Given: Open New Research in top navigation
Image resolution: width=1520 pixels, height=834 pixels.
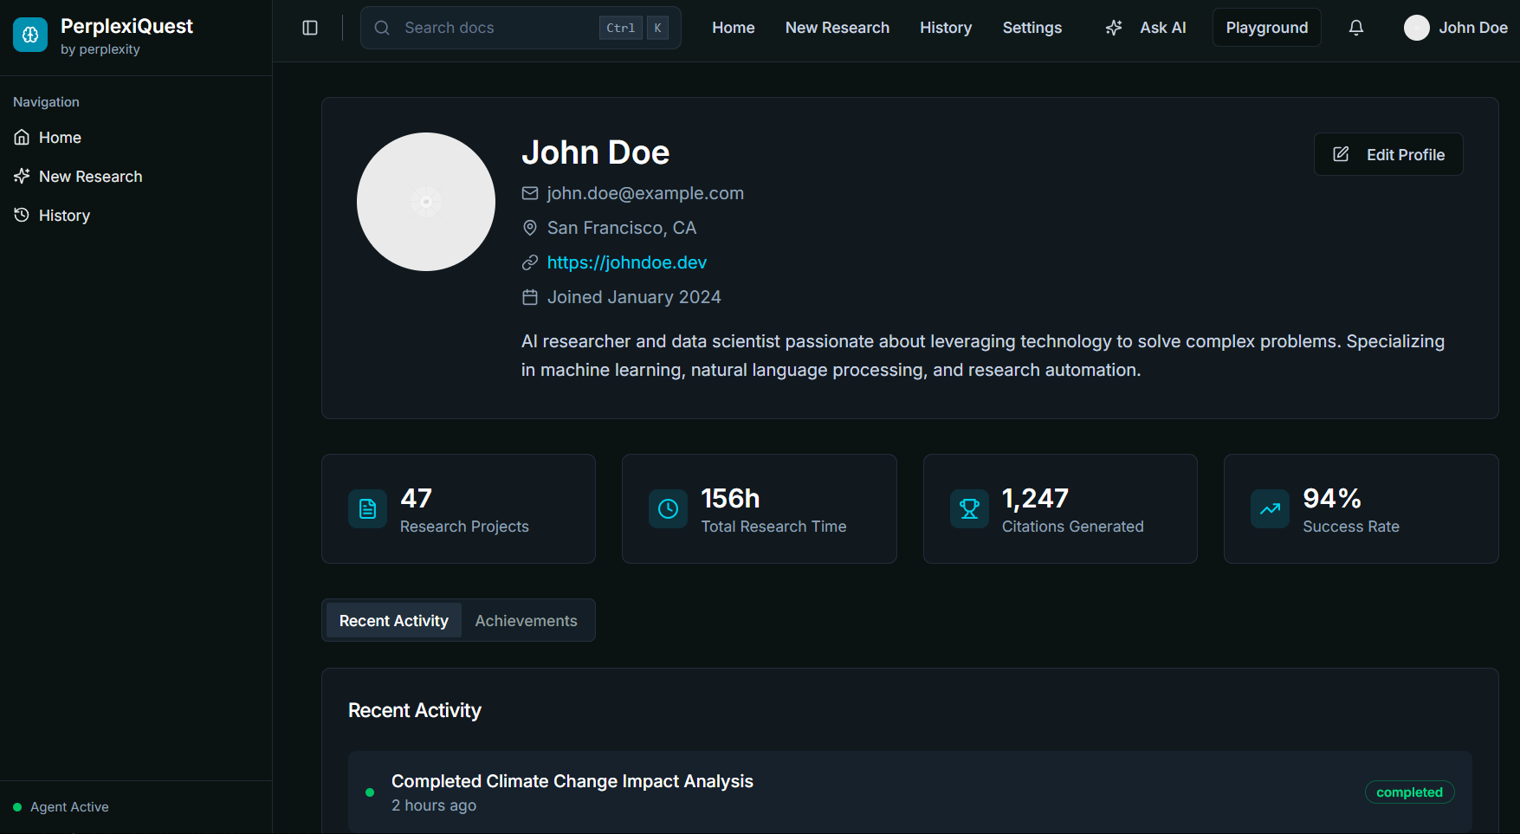Looking at the screenshot, I should click(x=838, y=28).
